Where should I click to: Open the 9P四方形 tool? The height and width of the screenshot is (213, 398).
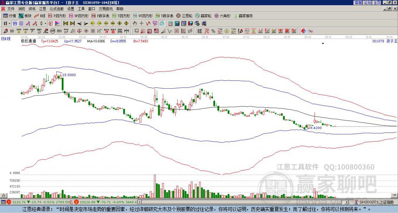point(79,16)
